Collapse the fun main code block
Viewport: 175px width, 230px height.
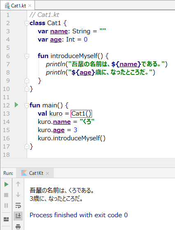point(27,105)
